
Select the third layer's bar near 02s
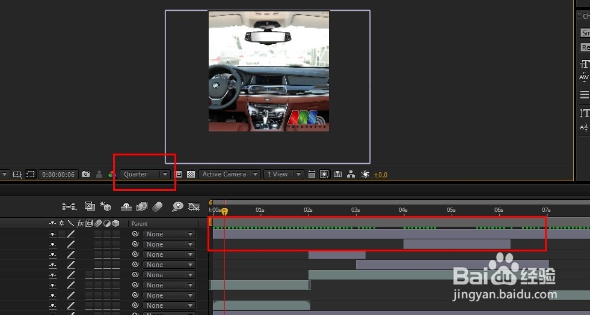click(x=337, y=255)
